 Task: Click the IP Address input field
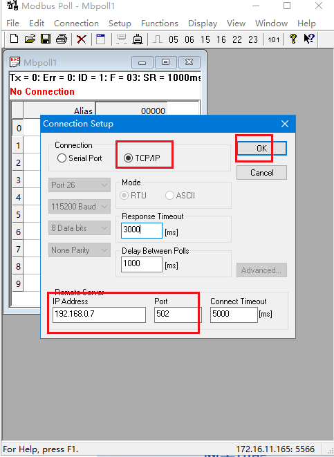99,315
